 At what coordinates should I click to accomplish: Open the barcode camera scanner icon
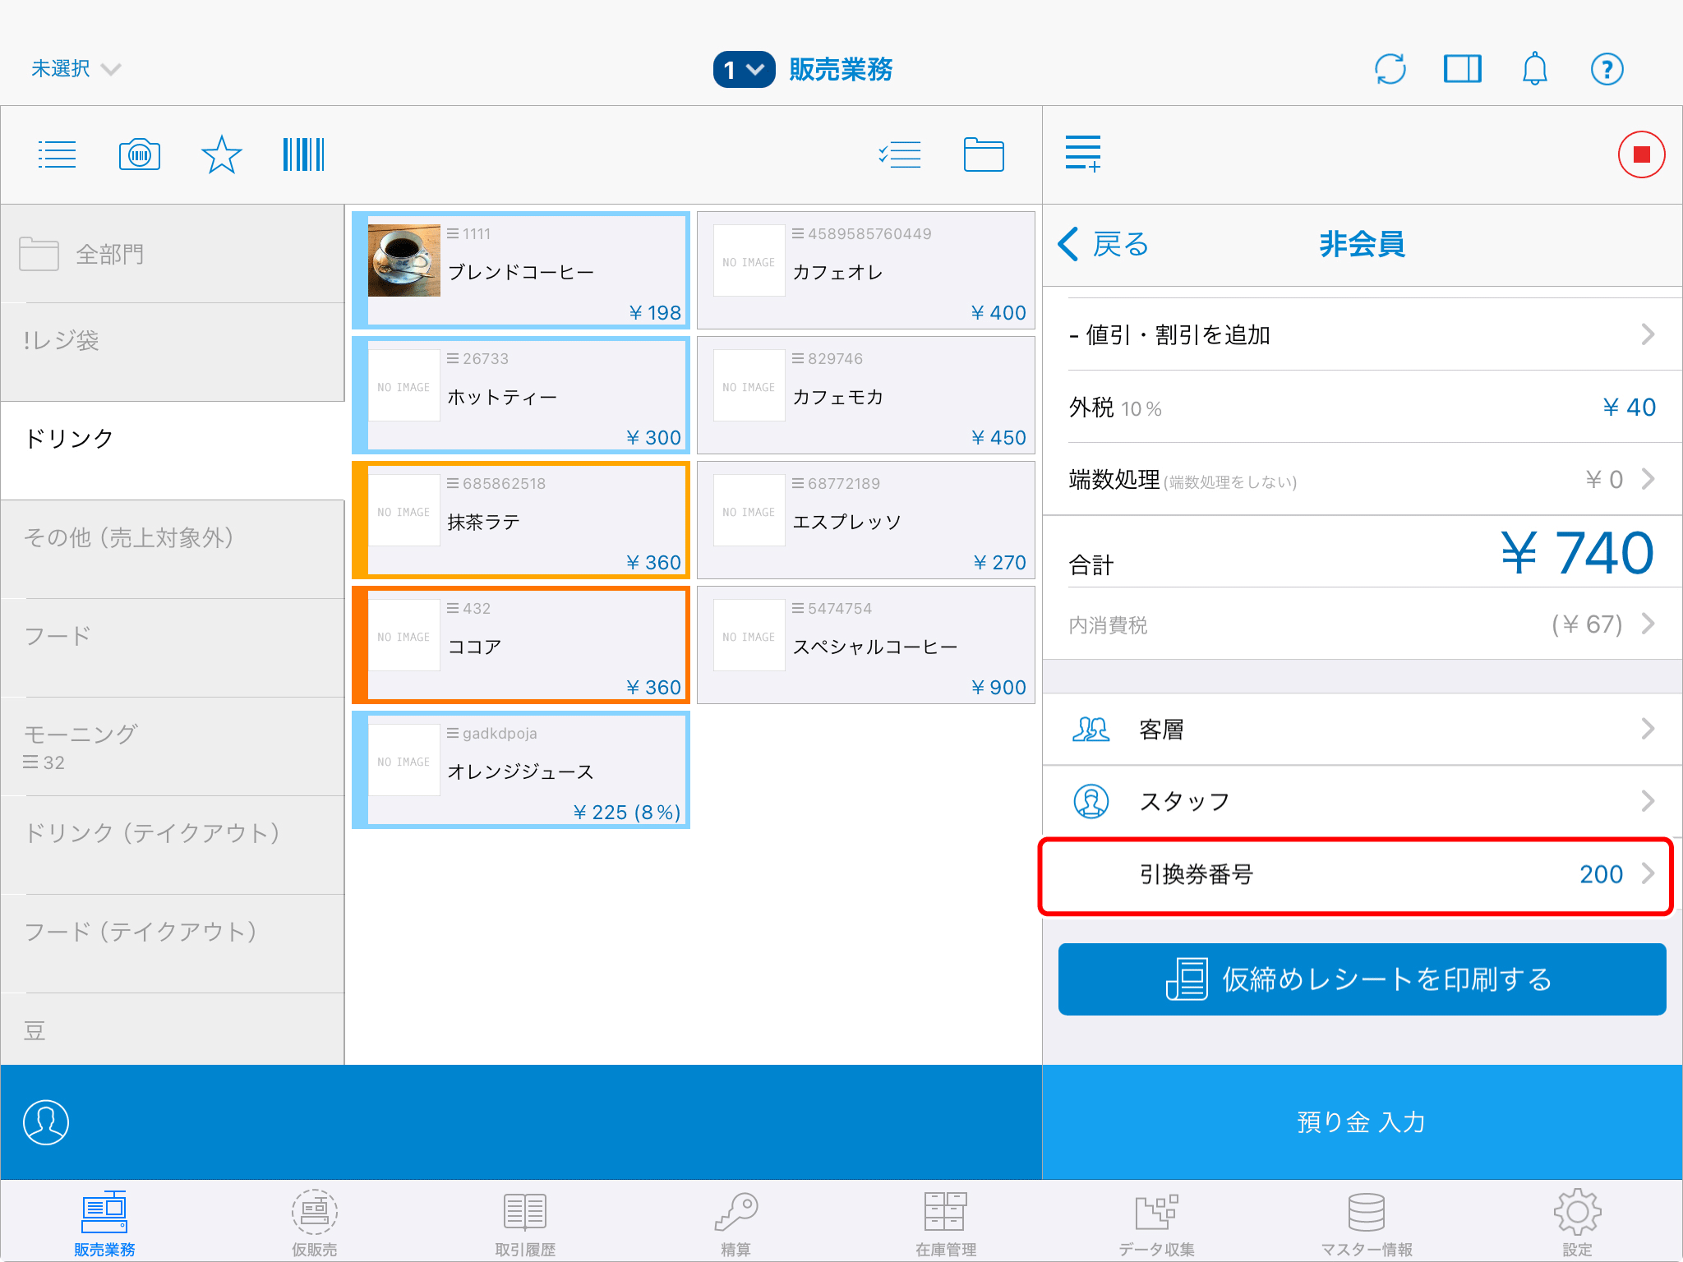point(139,154)
